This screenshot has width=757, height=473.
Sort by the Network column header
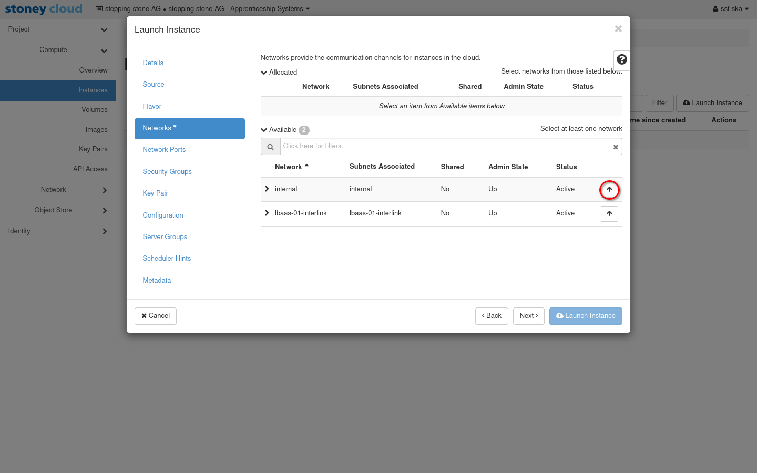(x=289, y=167)
